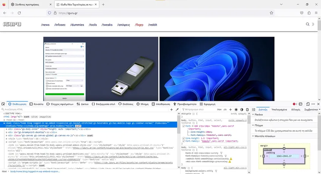
Task: Click the event badge on html element
Action: click(x=26, y=117)
